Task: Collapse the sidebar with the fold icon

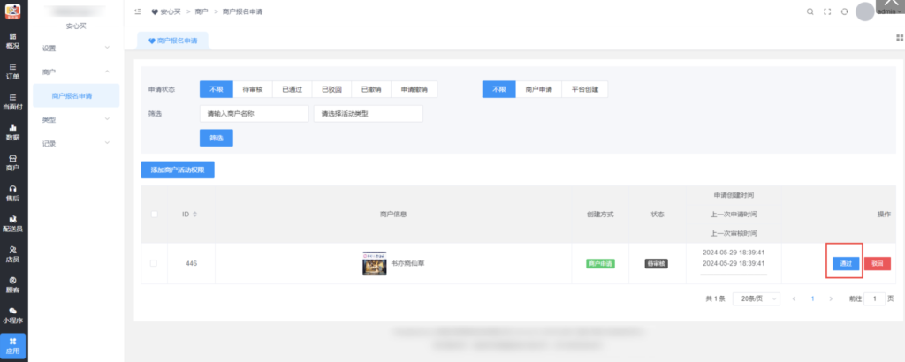Action: (x=137, y=11)
